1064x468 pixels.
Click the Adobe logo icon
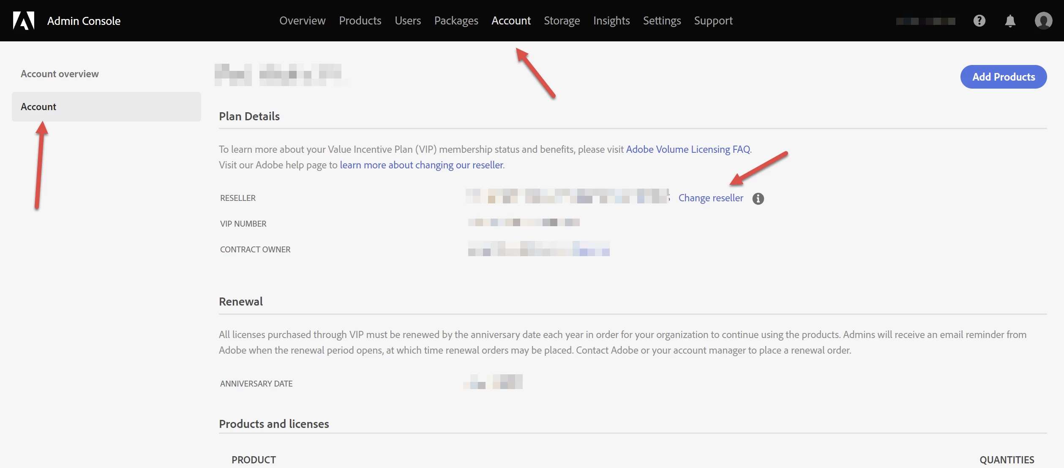(23, 21)
